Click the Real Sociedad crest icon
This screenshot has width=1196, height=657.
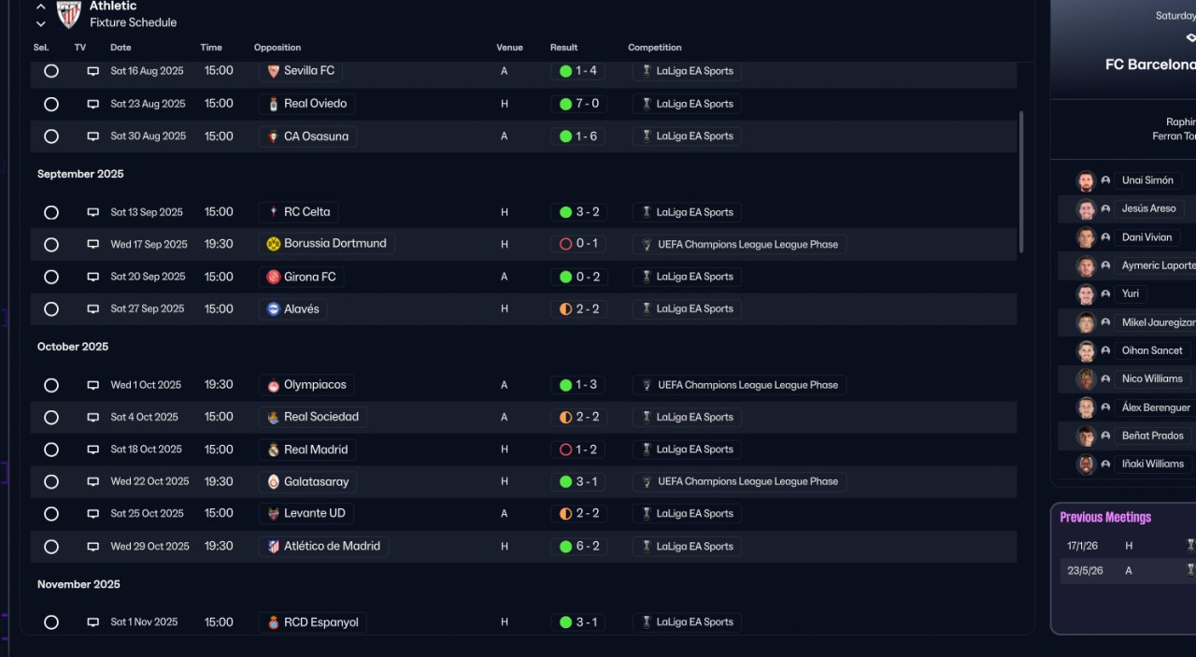coord(274,417)
